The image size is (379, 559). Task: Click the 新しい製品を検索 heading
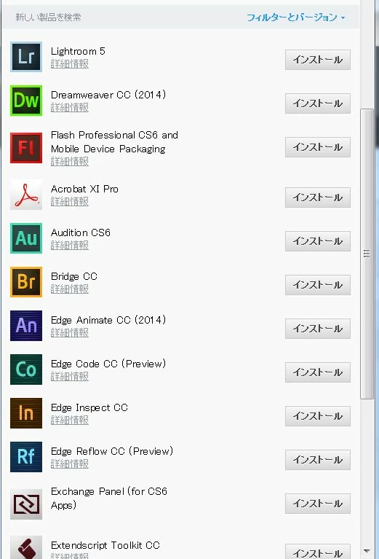pos(48,17)
